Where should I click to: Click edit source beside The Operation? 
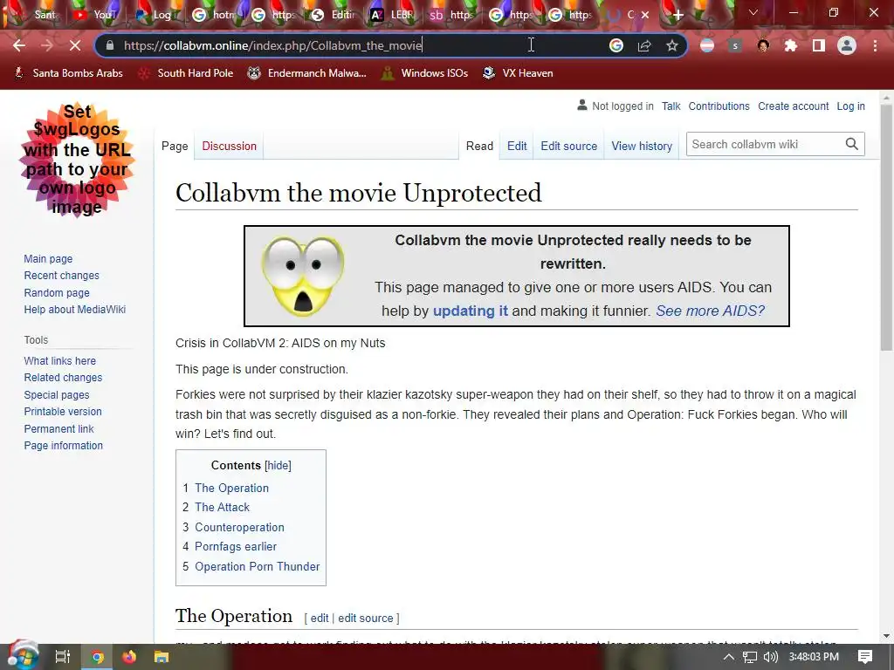366,619
